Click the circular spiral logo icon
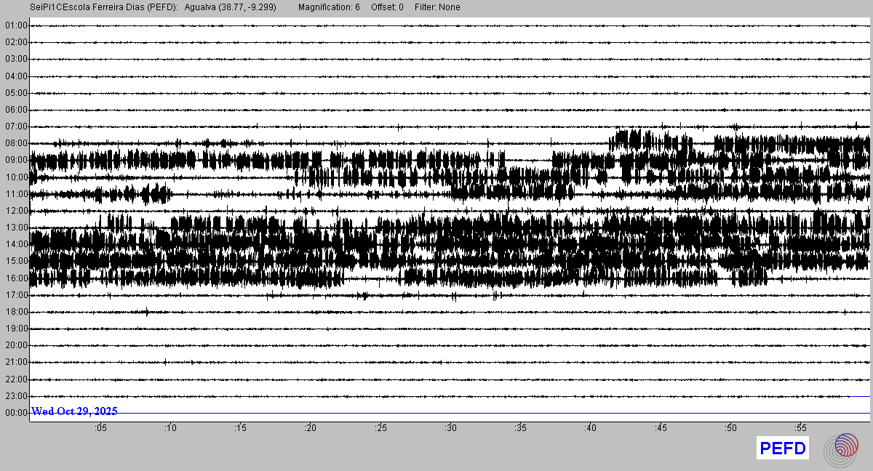The image size is (873, 471). pos(841,448)
